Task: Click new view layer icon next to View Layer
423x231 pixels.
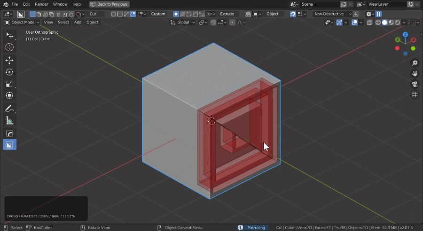Action: 410,4
